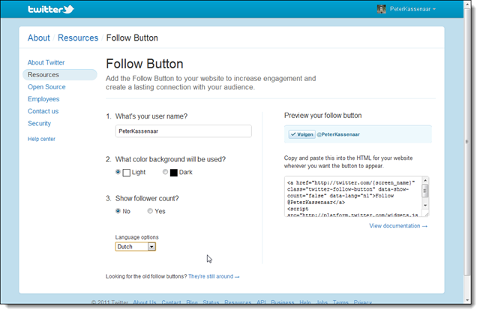Click the page scrollbar up arrow
Viewport: 480px width, 313px height.
tap(467, 5)
